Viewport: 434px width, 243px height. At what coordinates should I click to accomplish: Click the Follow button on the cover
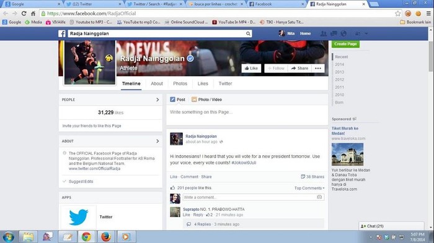point(277,68)
